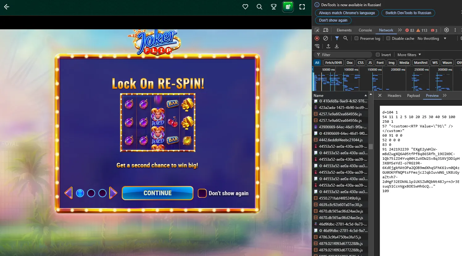Screen dimensions: 462x256
Task: Filter requests by Font type
Action: [x=380, y=63]
